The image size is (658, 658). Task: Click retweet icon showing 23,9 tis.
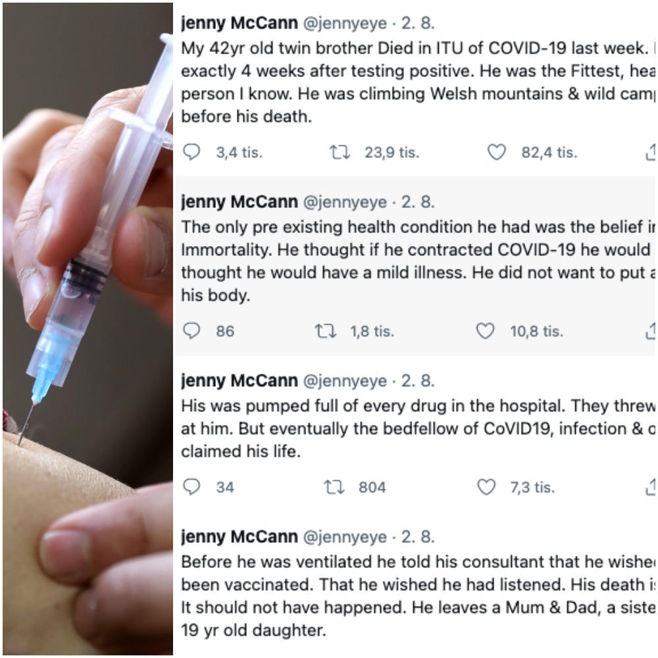(340, 153)
